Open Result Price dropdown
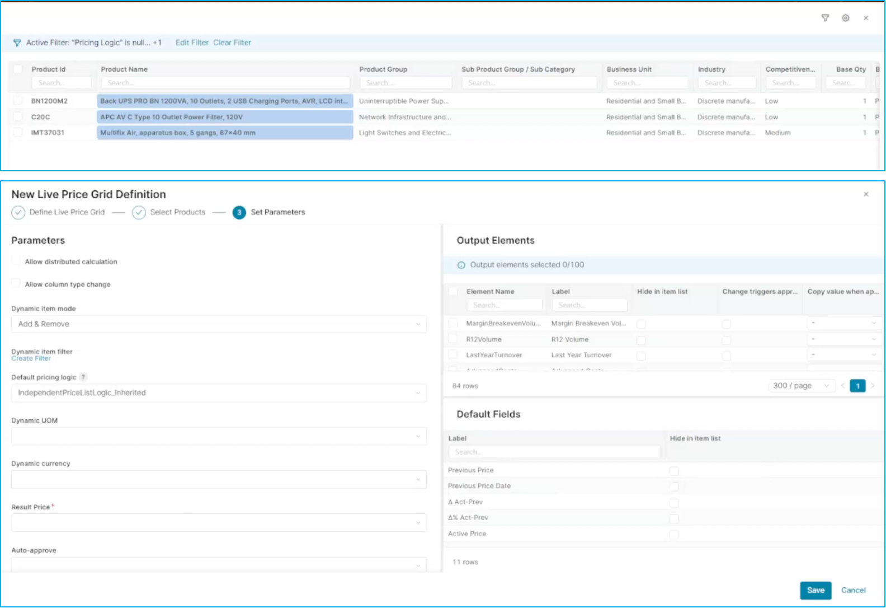Screen dimensions: 886x608 pyautogui.click(x=219, y=523)
